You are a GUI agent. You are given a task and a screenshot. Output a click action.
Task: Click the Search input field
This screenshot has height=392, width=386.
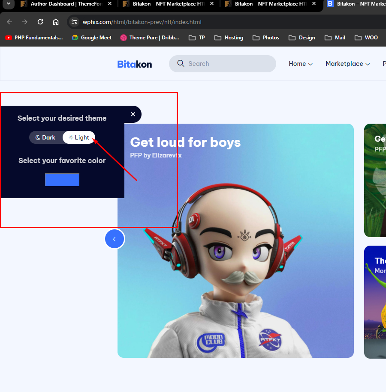point(223,64)
